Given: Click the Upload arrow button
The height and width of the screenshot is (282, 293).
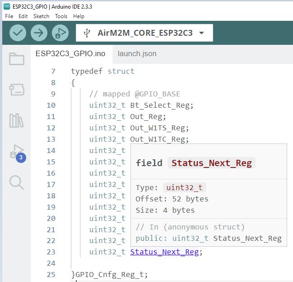Looking at the screenshot, I should [39, 33].
